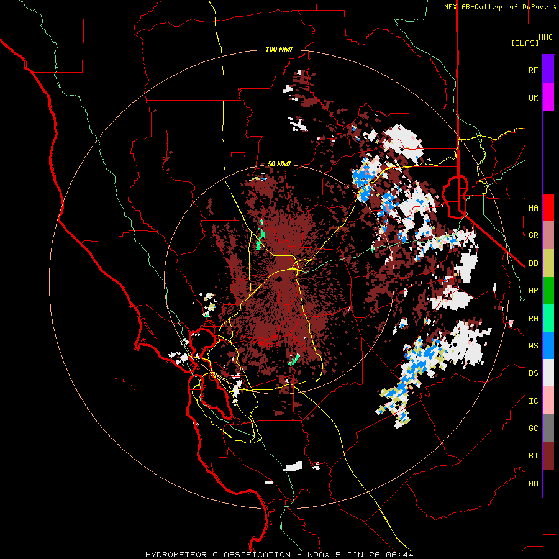Click the GC gray legend swatch
559x559 pixels.
(548, 428)
